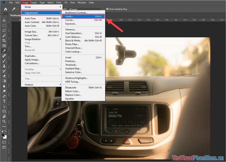This screenshot has height=162, width=226.
Task: Open the Edit Toolbar three-dots button
Action: coord(4,126)
